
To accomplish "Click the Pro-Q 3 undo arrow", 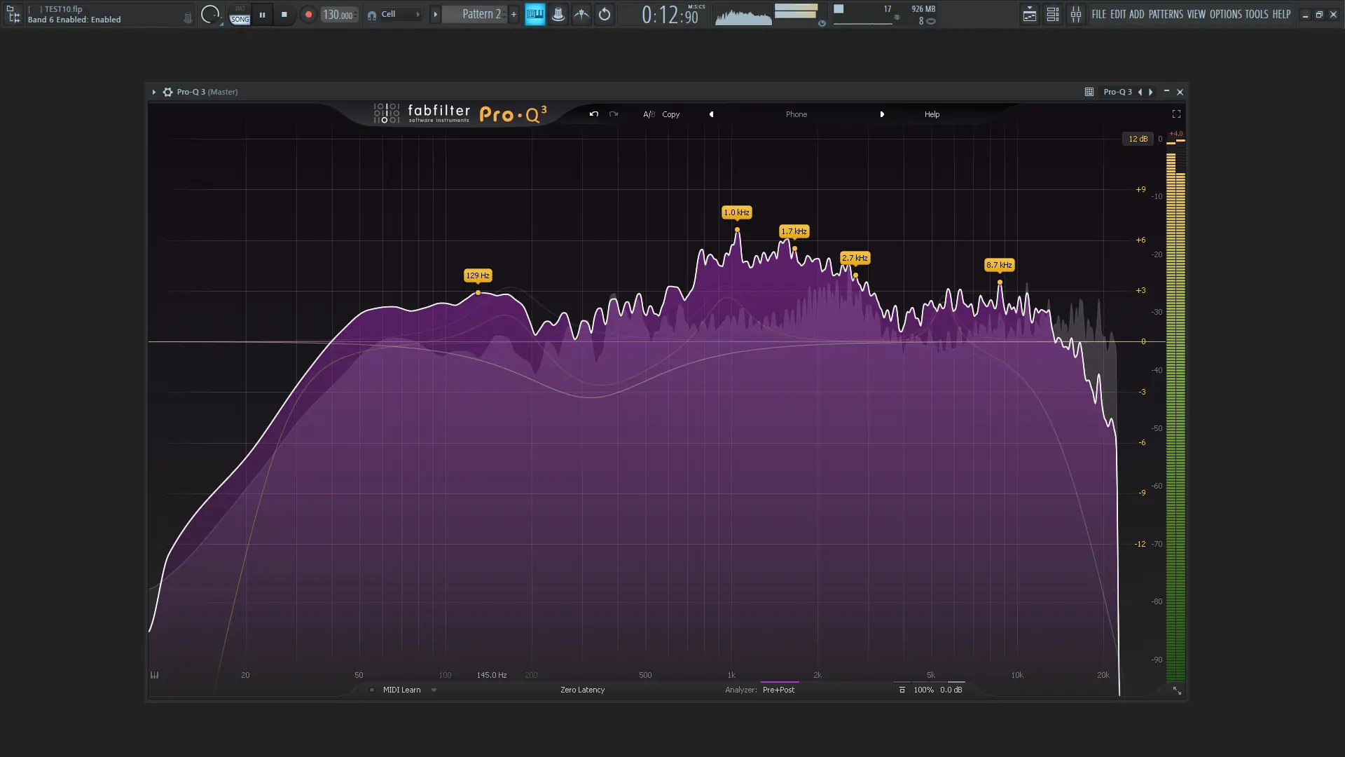I will tap(593, 114).
